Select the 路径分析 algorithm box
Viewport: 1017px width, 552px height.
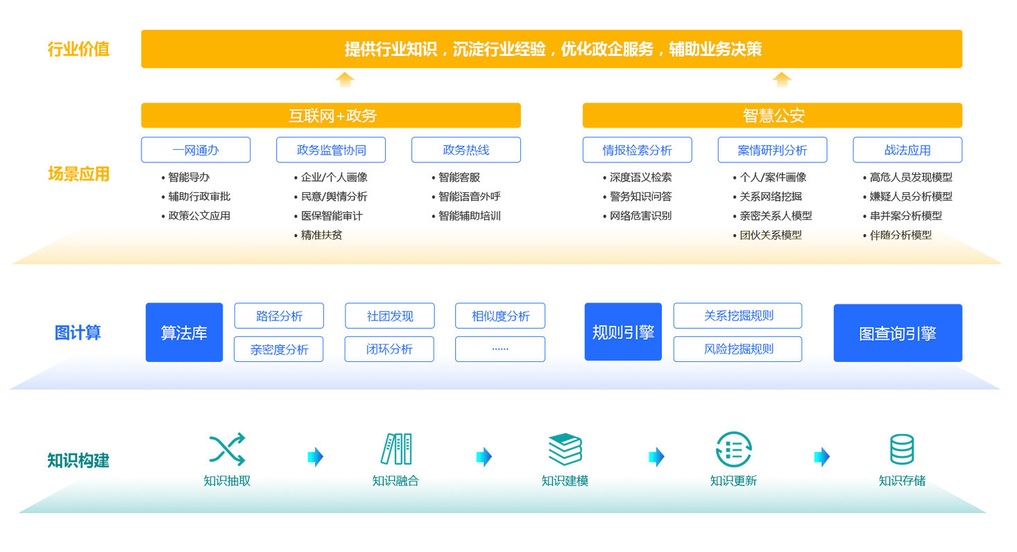279,316
